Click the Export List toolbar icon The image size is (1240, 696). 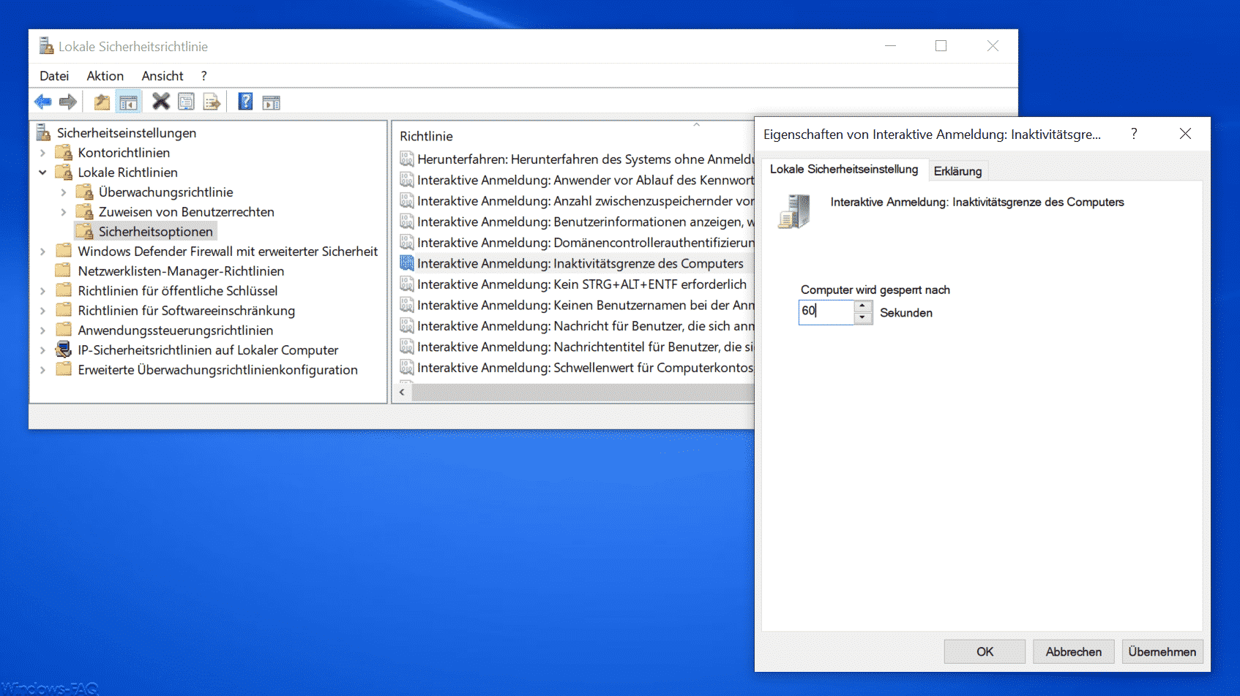212,102
